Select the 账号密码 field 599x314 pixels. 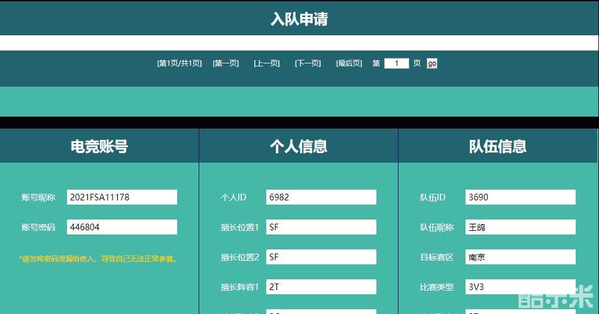pyautogui.click(x=122, y=227)
